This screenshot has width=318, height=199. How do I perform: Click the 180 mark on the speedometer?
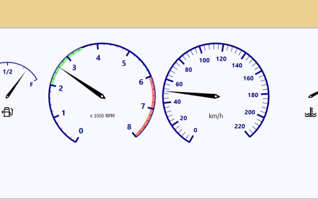(x=253, y=95)
